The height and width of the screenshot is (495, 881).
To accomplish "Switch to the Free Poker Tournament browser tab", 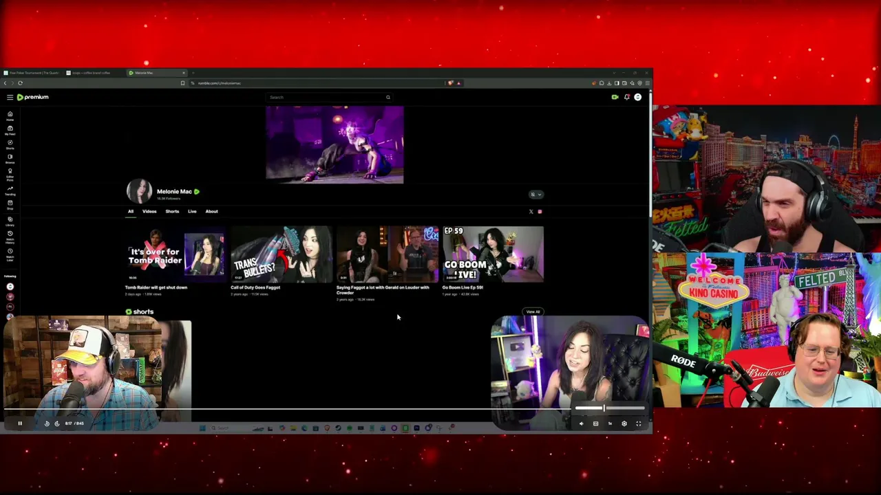I will point(32,73).
